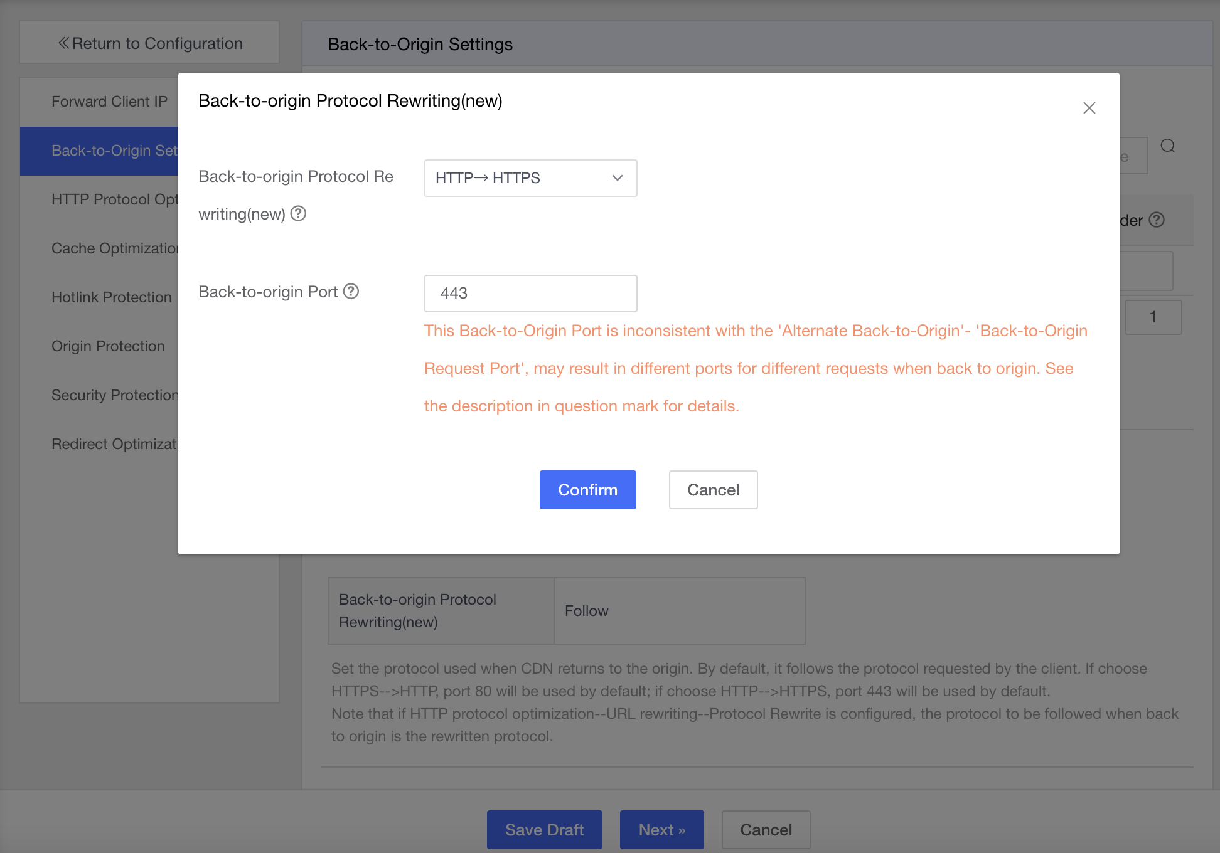Click the close X icon on the modal dialog
1220x853 pixels.
pos(1089,107)
